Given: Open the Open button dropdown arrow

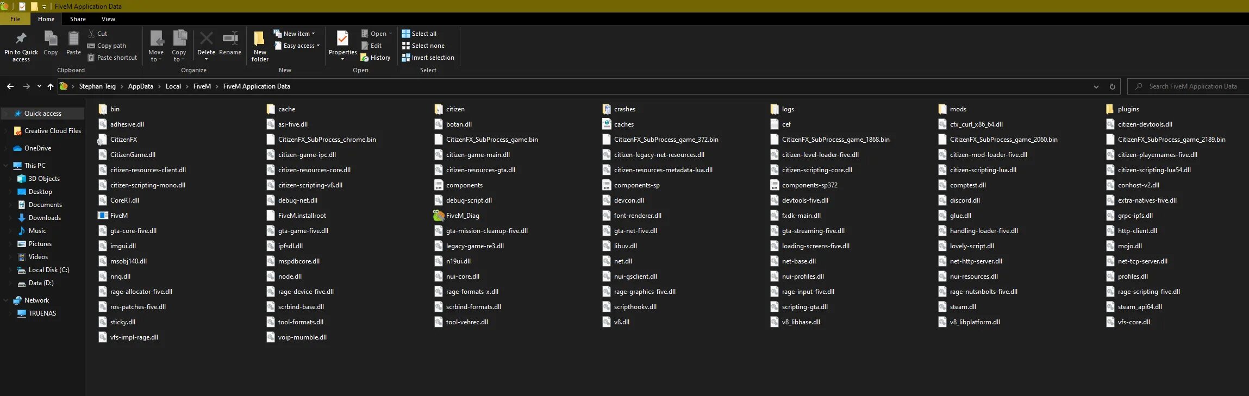Looking at the screenshot, I should pyautogui.click(x=390, y=34).
